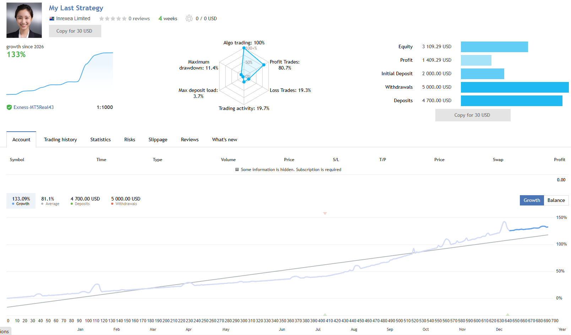Click the Year axis label
This screenshot has height=335, width=571.
coord(562,329)
